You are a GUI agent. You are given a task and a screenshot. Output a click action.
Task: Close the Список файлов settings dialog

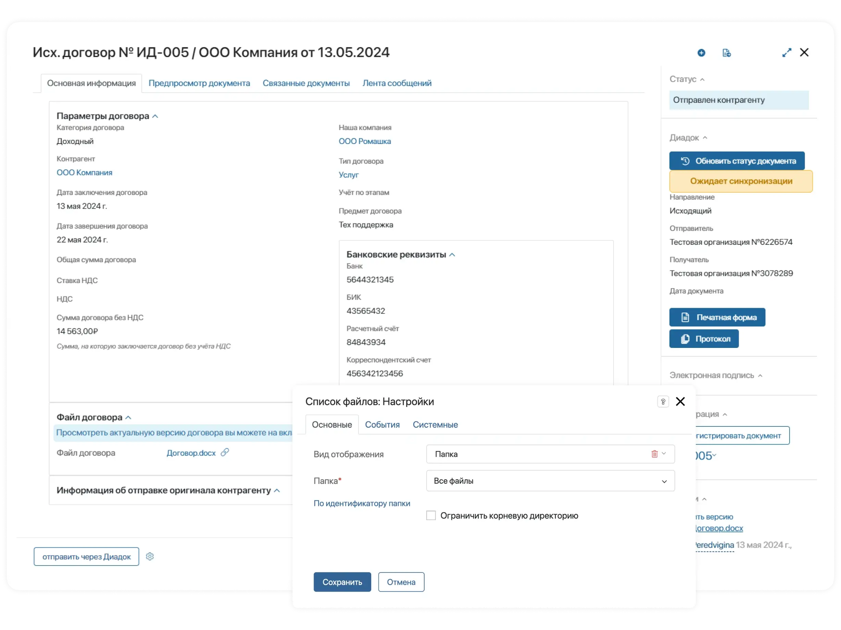click(680, 401)
